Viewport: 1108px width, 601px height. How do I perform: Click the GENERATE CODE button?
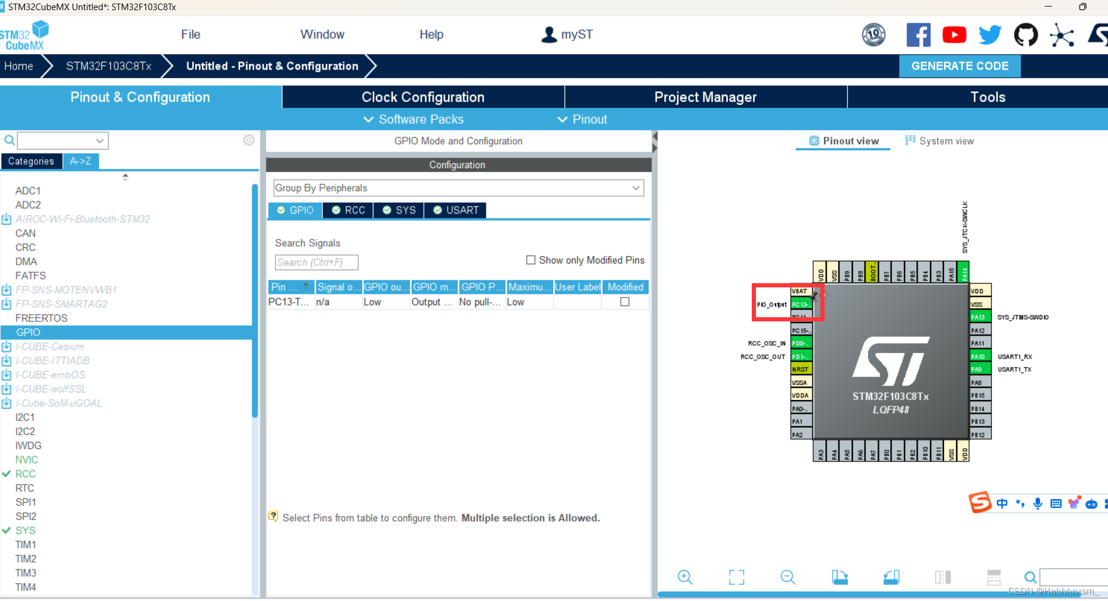click(x=959, y=66)
